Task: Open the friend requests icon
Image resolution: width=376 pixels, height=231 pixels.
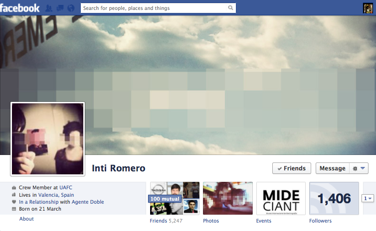Action: (49, 8)
